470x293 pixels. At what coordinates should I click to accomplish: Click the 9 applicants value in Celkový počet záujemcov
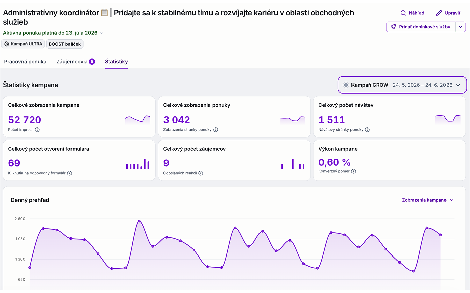(166, 163)
